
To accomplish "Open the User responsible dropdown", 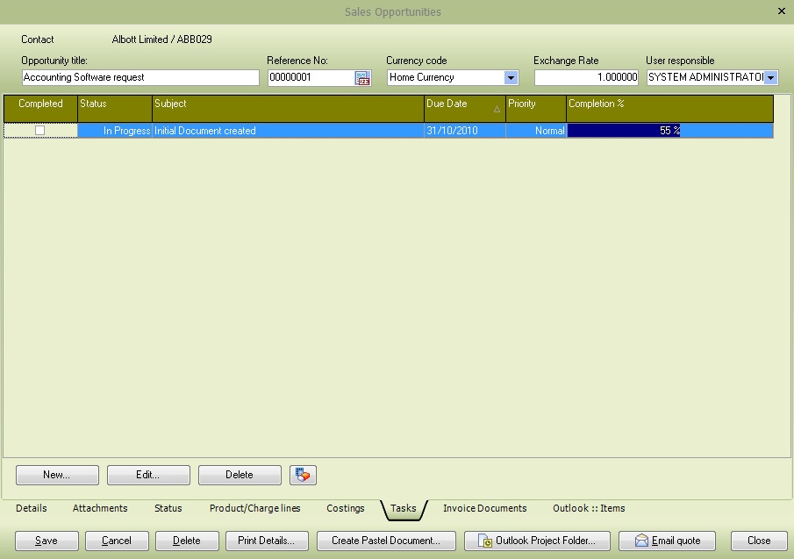I will (769, 77).
